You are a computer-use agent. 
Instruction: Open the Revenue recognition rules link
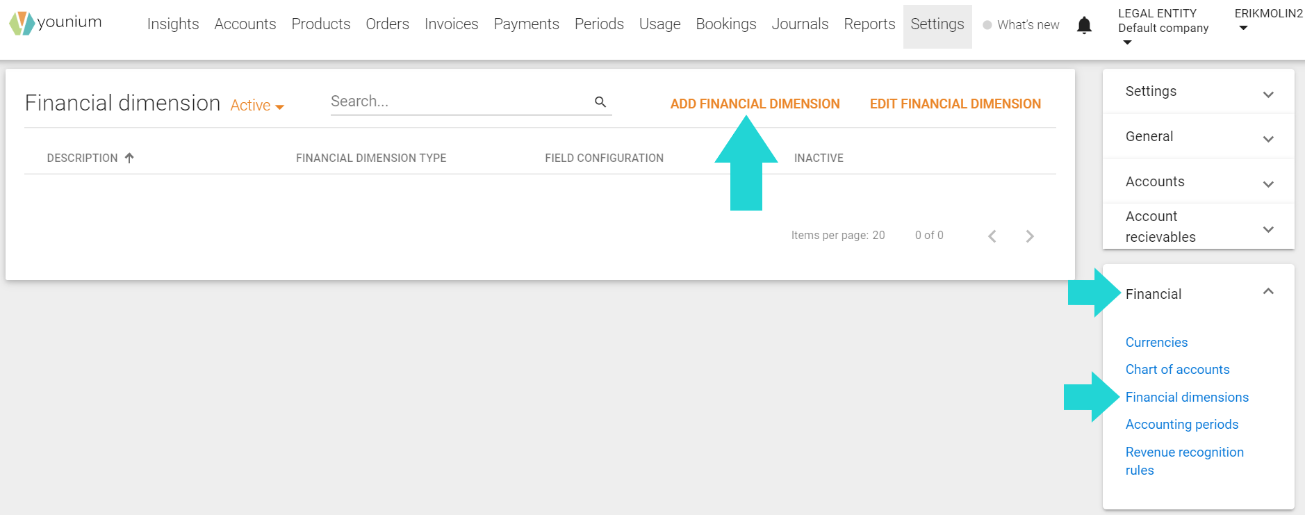click(x=1185, y=461)
